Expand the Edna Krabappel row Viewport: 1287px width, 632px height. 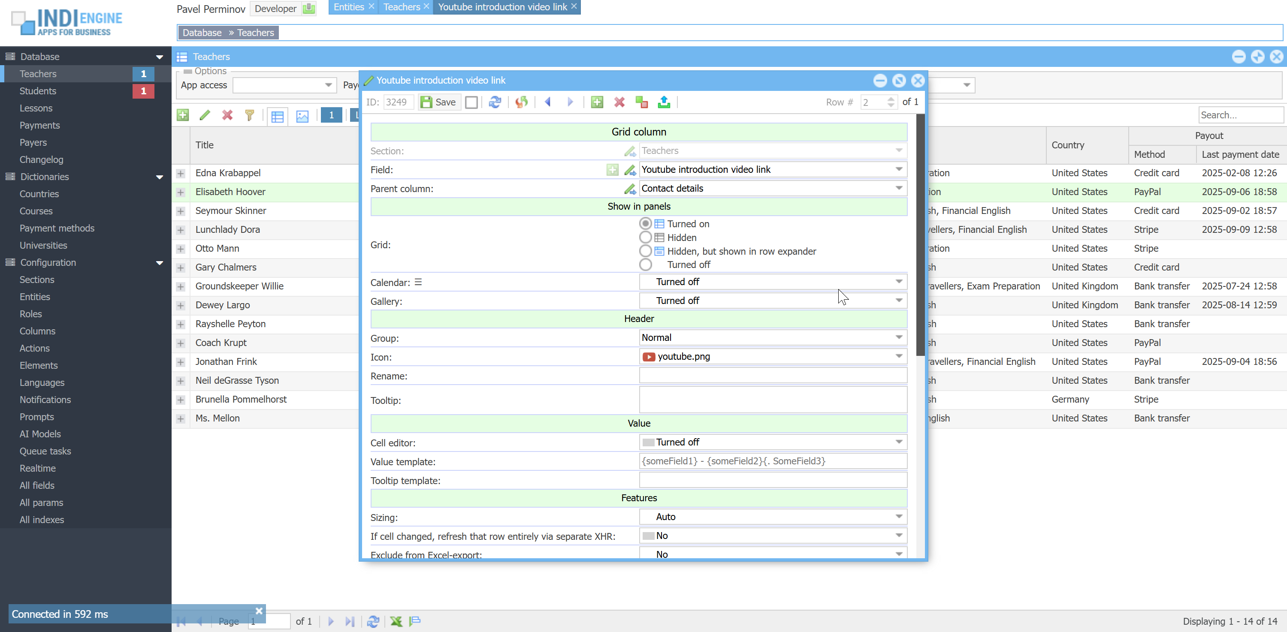(180, 173)
